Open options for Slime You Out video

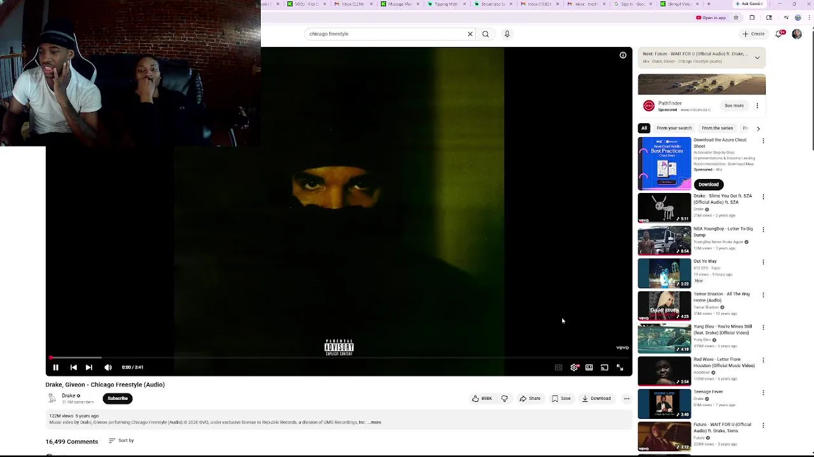[763, 197]
